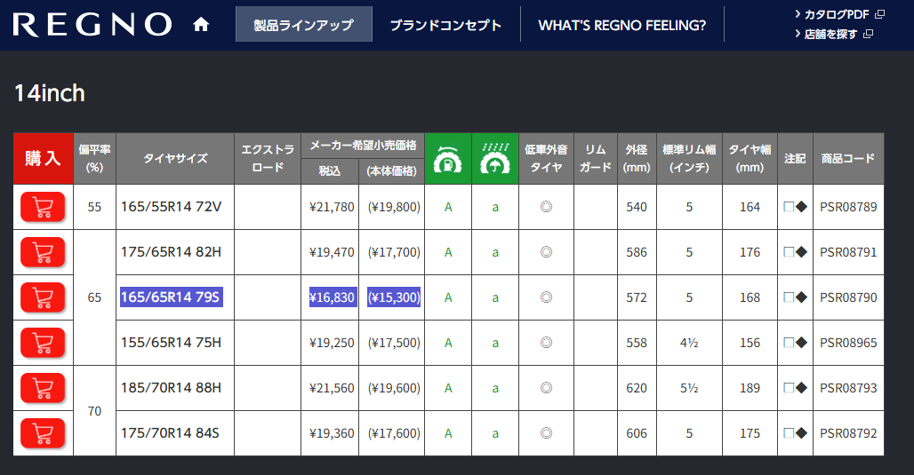This screenshot has height=475, width=914.
Task: Click the メーカー希望小売価格 header
Action: coord(363,146)
